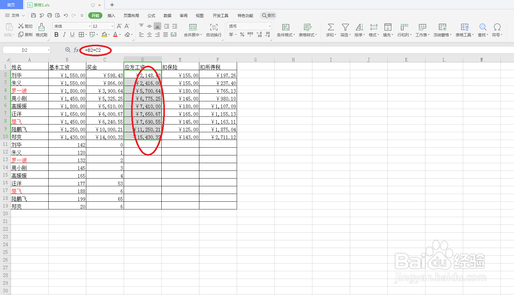Toggle Bold formatting
The height and width of the screenshot is (295, 514).
point(56,34)
